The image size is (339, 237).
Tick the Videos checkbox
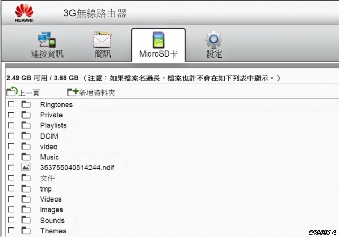[11, 199]
